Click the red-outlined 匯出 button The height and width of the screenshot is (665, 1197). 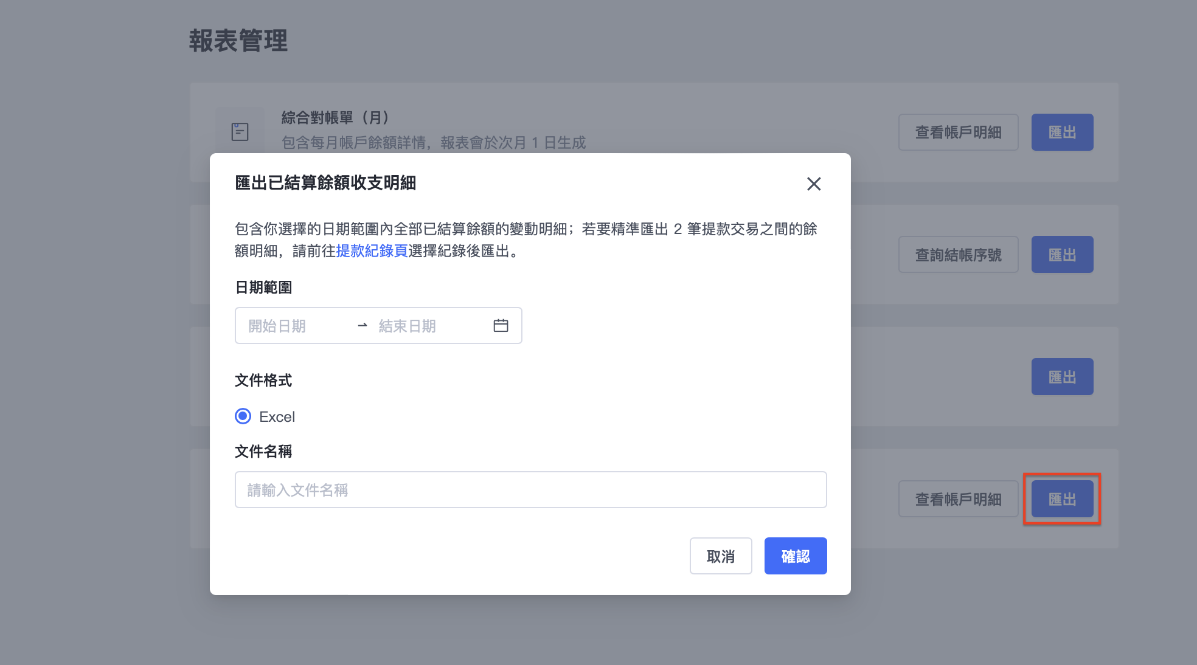click(x=1063, y=499)
